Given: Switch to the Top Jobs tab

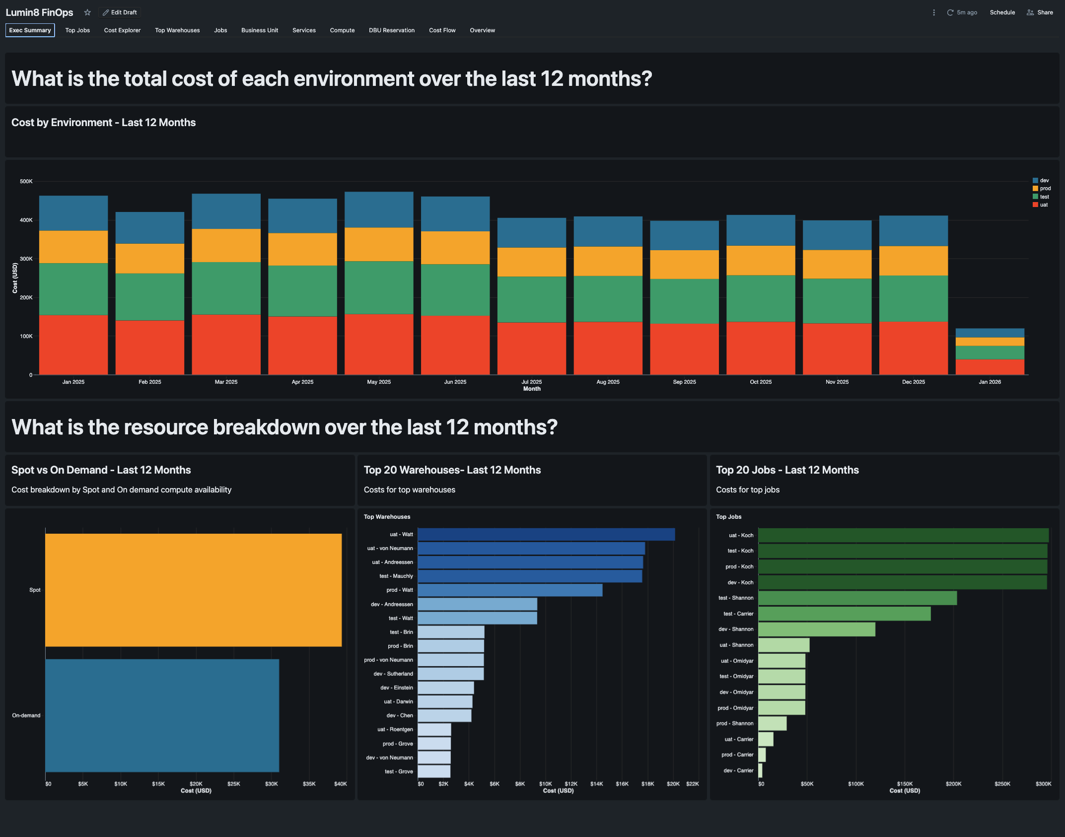Looking at the screenshot, I should point(77,30).
